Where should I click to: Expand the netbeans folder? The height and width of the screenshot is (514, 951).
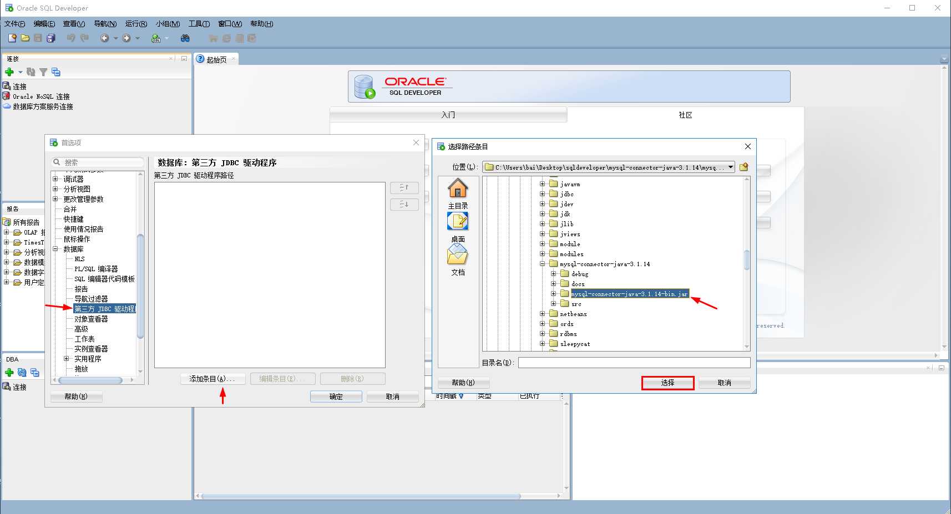(x=542, y=314)
